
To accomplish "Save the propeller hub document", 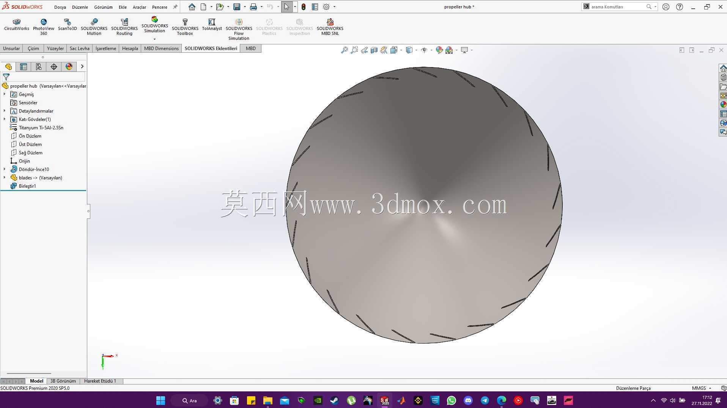I will [x=237, y=7].
